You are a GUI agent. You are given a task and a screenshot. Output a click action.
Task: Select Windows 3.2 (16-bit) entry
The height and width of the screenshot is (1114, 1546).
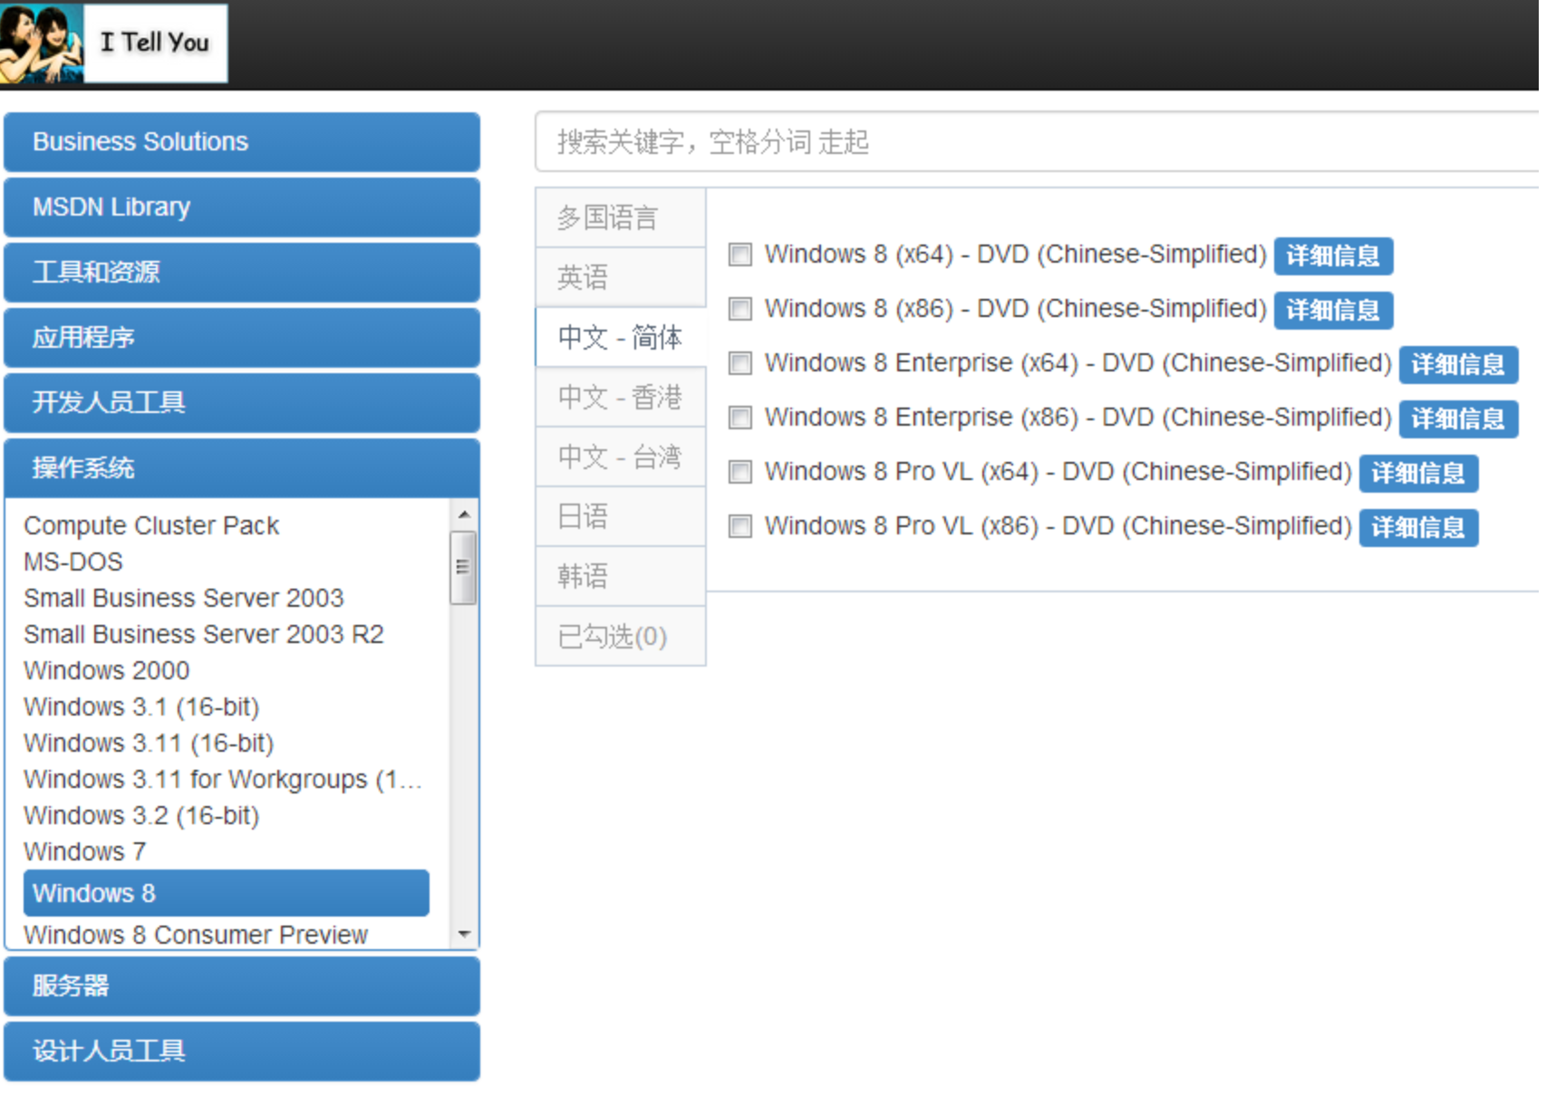pos(141,815)
